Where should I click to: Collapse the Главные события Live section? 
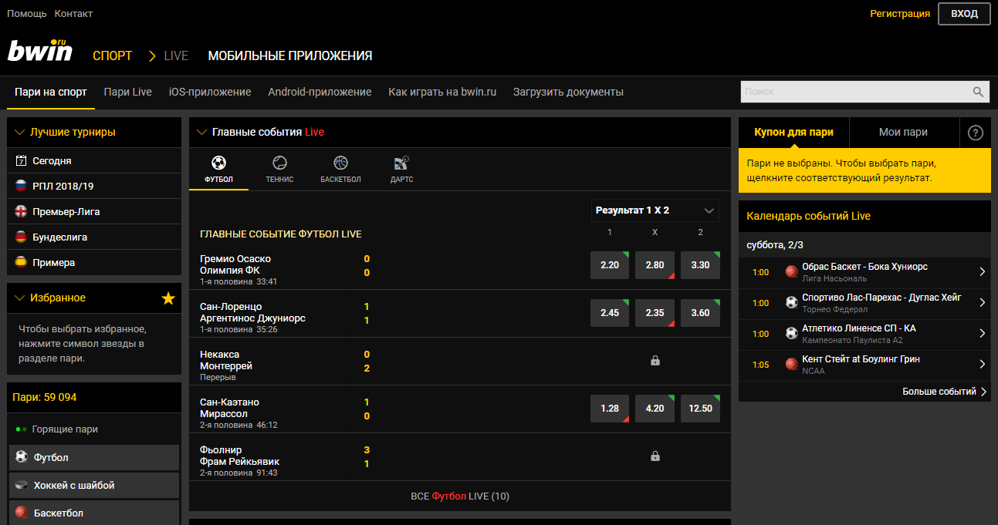coord(201,132)
